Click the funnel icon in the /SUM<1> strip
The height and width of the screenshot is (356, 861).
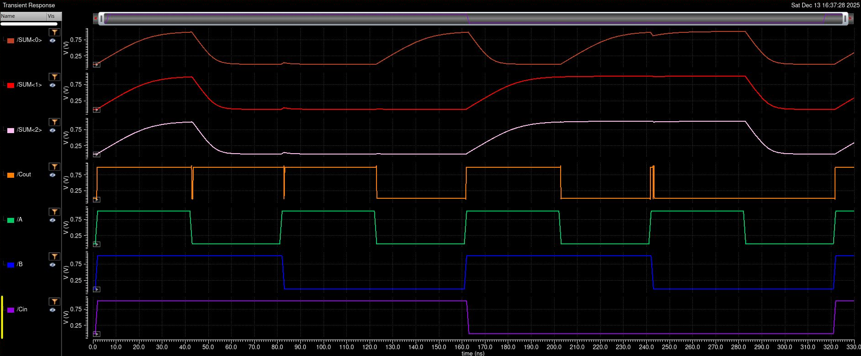tap(55, 77)
